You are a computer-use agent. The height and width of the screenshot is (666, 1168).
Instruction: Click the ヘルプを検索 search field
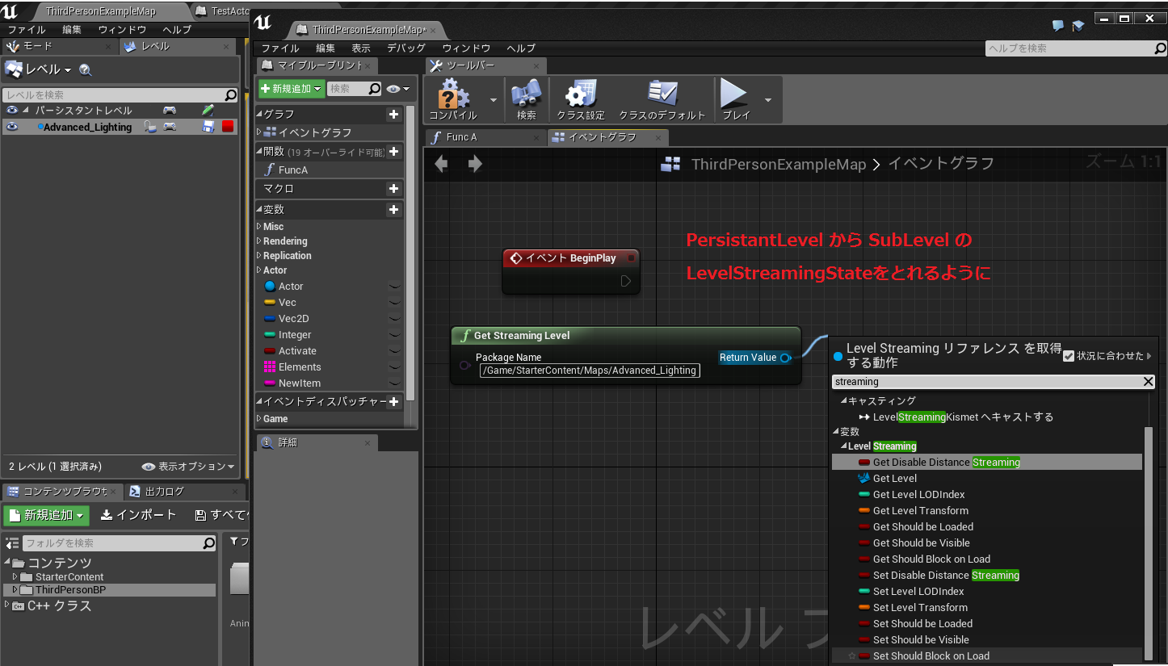coord(1076,48)
